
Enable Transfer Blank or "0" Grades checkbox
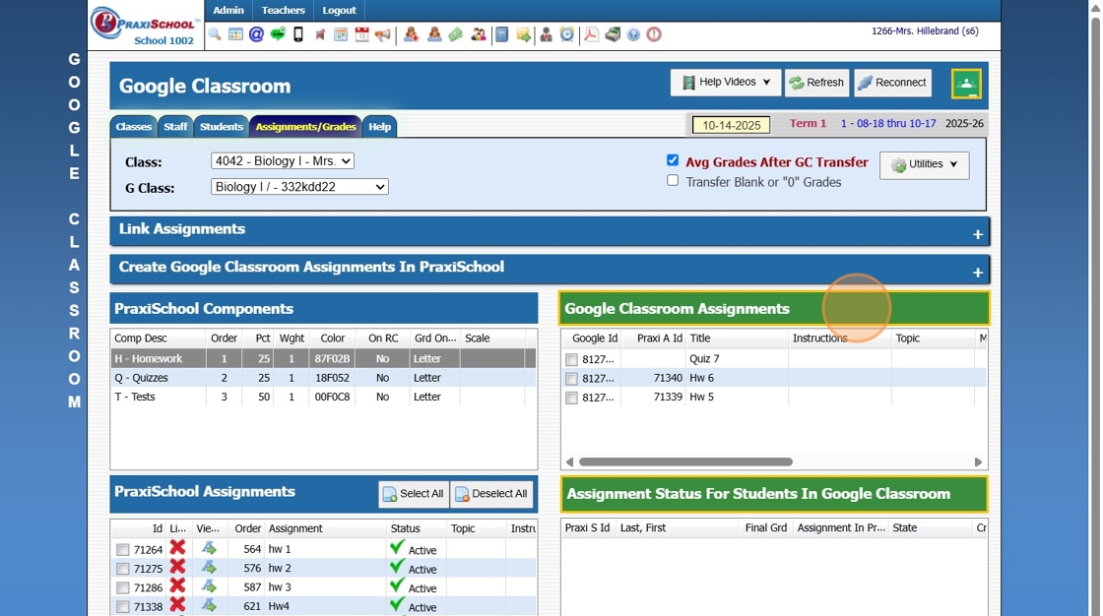[673, 180]
